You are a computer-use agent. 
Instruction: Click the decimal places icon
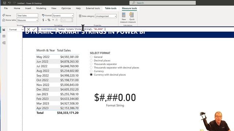[x=57, y=20]
